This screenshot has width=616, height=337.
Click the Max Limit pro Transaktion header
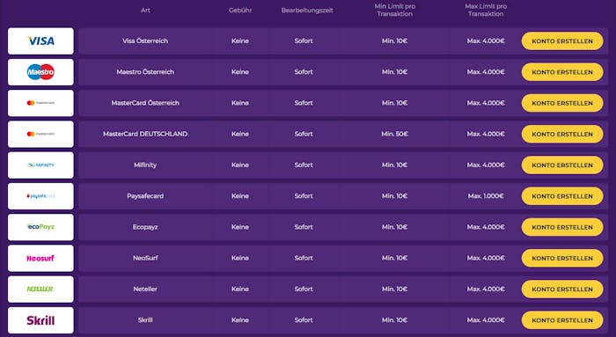click(x=486, y=10)
